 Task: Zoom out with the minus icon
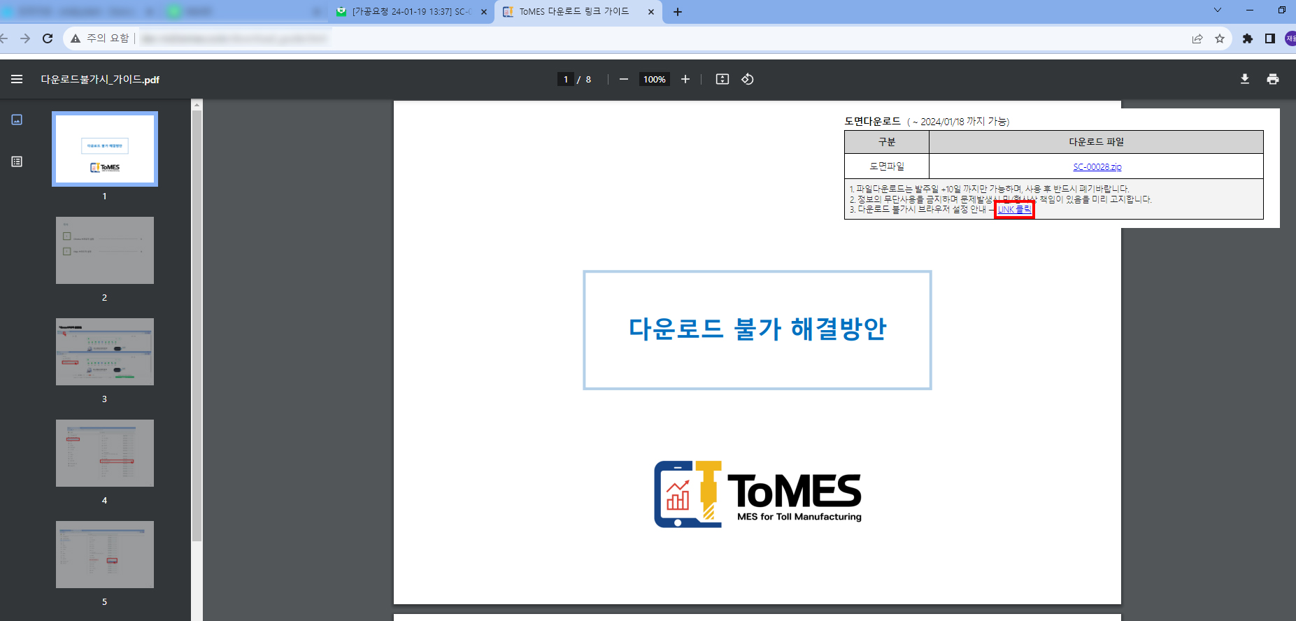coord(624,79)
